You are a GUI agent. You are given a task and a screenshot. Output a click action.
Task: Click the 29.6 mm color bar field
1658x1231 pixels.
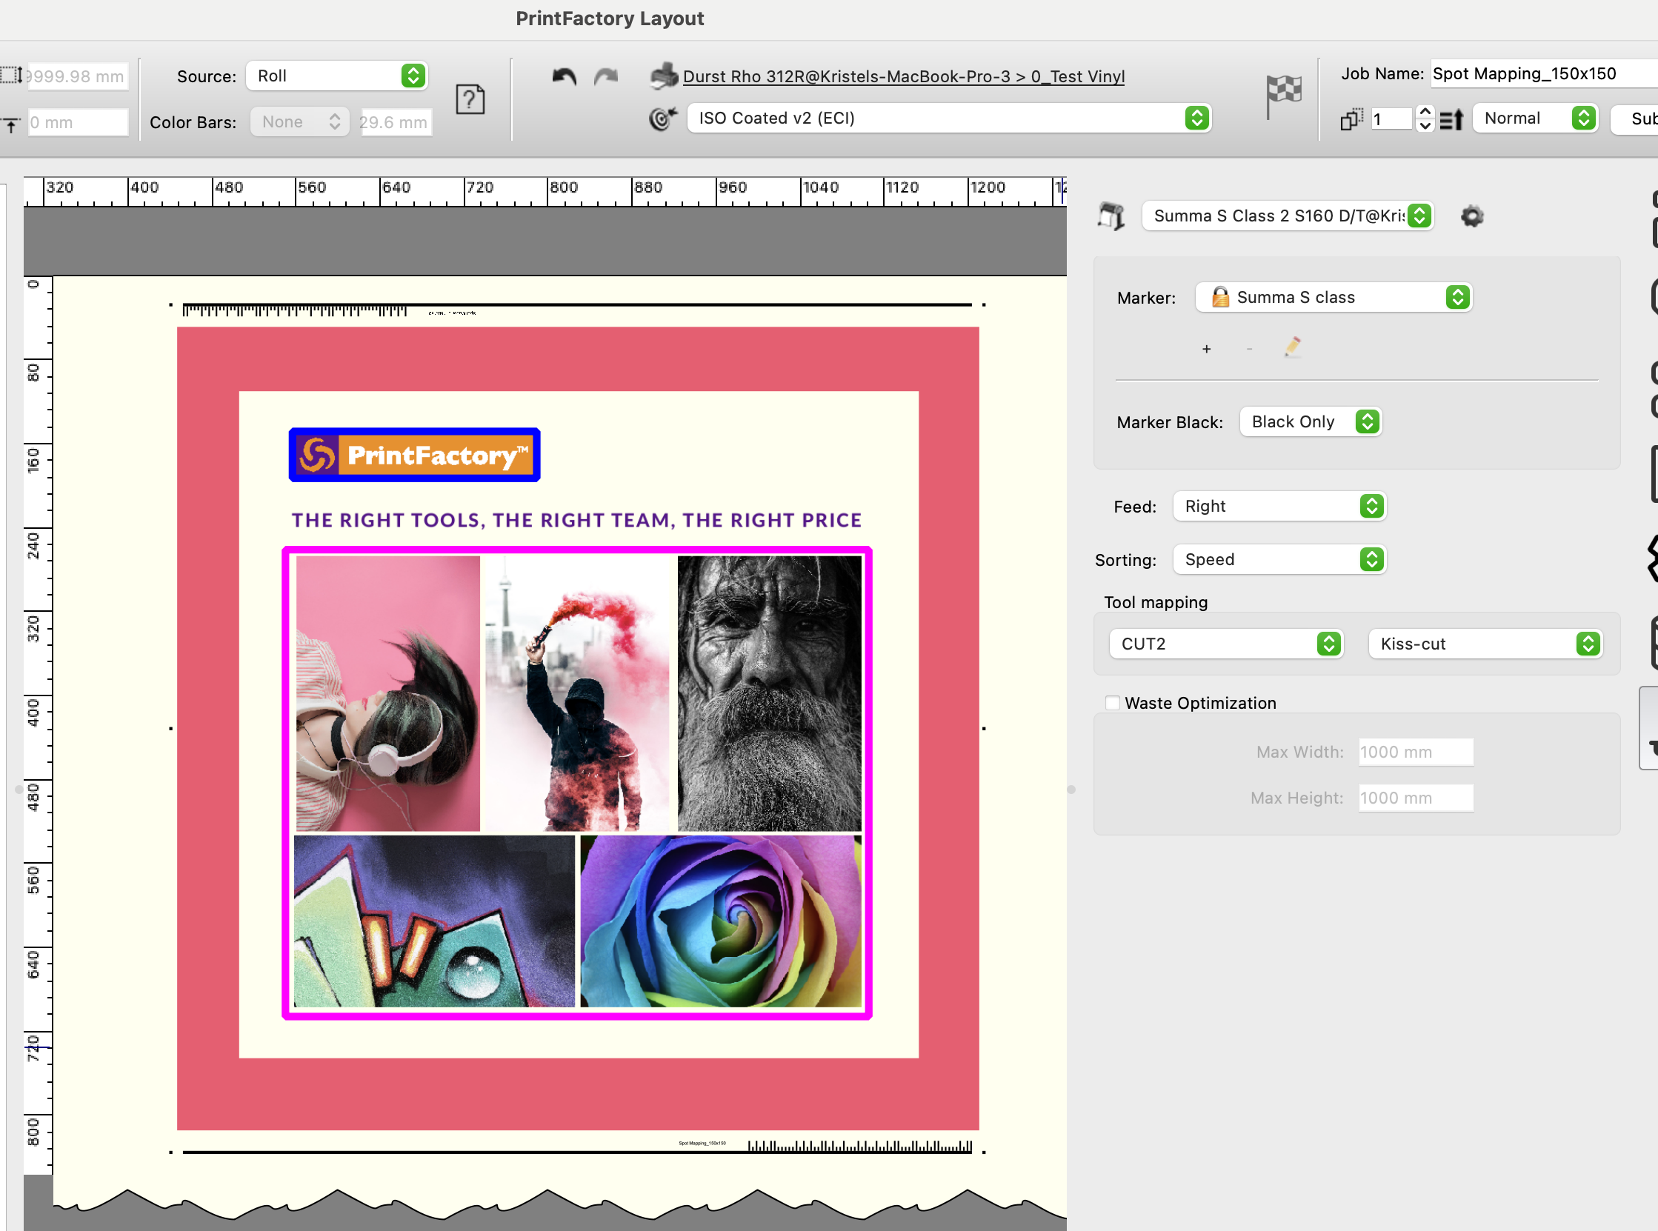[396, 122]
